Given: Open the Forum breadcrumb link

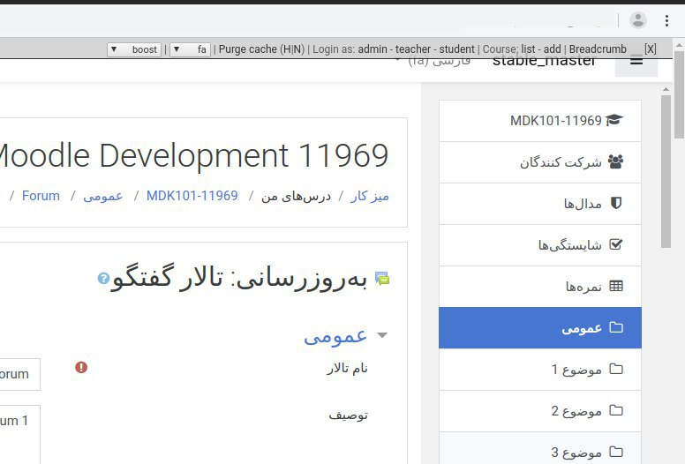Looking at the screenshot, I should 41,196.
